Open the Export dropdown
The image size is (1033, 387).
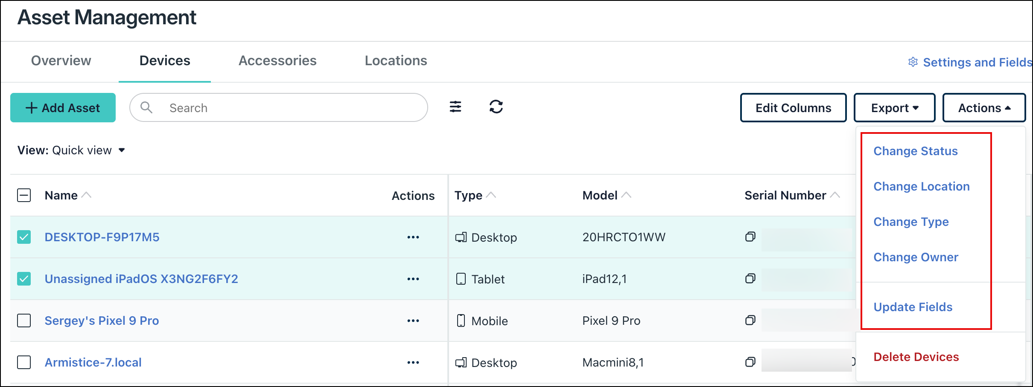[894, 107]
